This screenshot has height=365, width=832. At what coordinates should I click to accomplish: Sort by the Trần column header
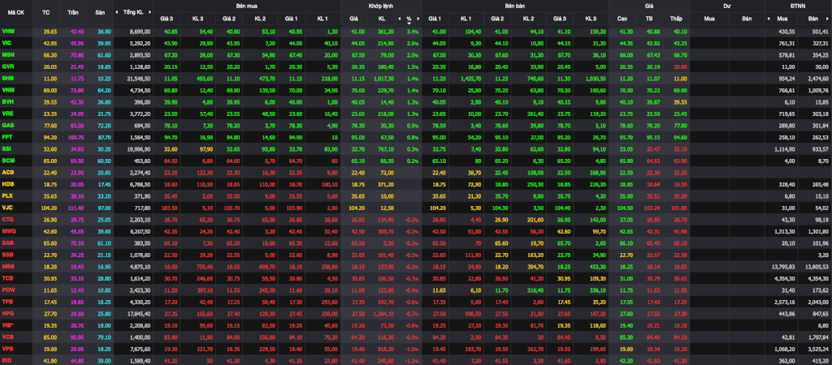(73, 11)
